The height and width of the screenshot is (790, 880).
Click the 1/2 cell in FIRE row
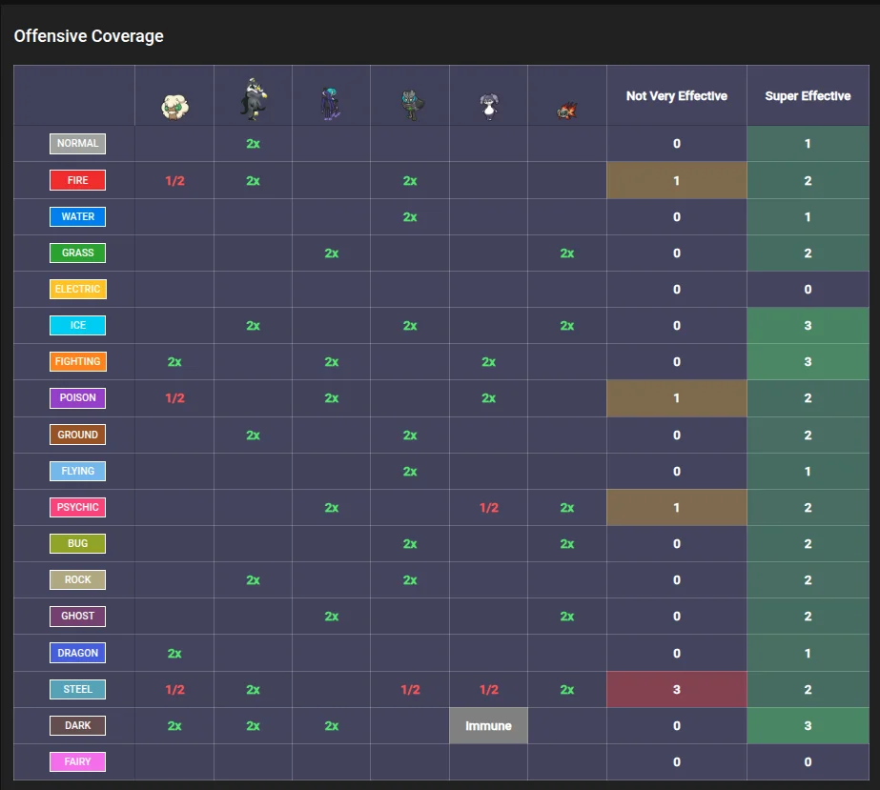(174, 181)
